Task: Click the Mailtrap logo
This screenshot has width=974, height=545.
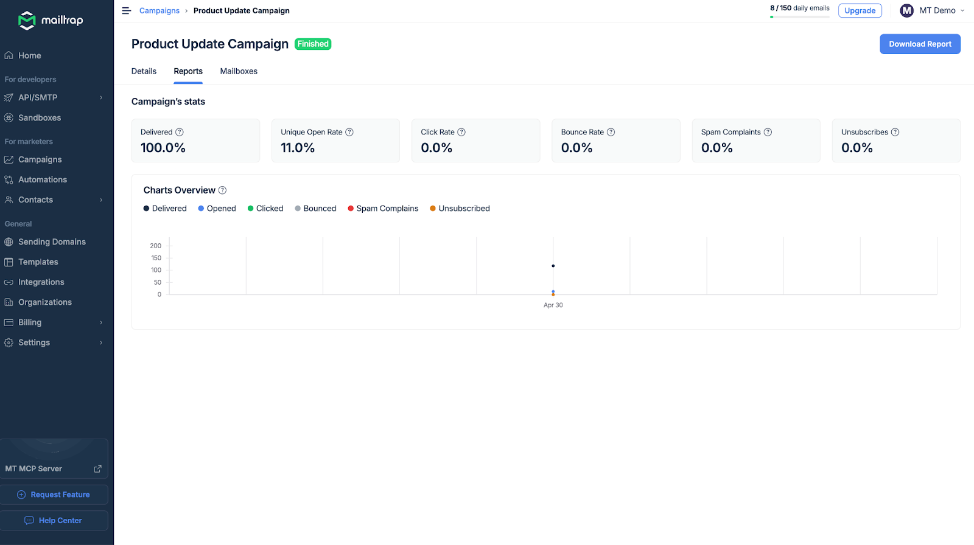Action: [x=51, y=21]
